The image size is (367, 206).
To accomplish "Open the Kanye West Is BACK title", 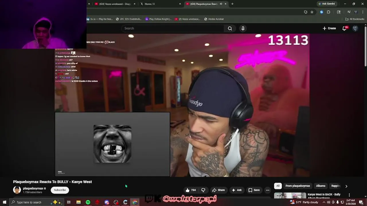I will pos(324,196).
